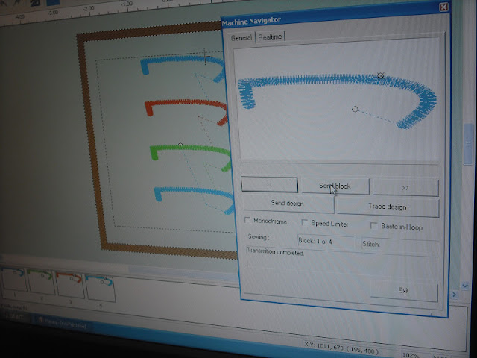Close the Machine Navigator window
This screenshot has height=358, width=477.
[x=444, y=7]
